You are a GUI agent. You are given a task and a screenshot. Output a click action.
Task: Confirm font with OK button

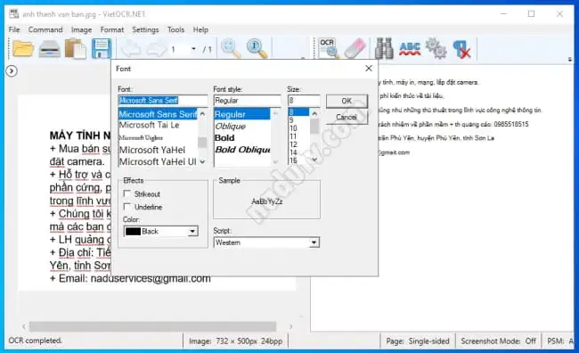[347, 101]
